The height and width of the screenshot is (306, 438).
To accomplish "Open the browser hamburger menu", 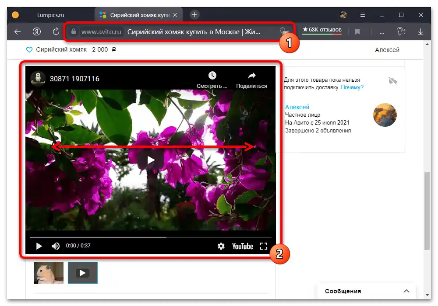I will coord(363,15).
